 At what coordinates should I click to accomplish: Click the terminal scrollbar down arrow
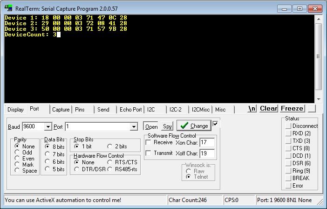click(319, 99)
